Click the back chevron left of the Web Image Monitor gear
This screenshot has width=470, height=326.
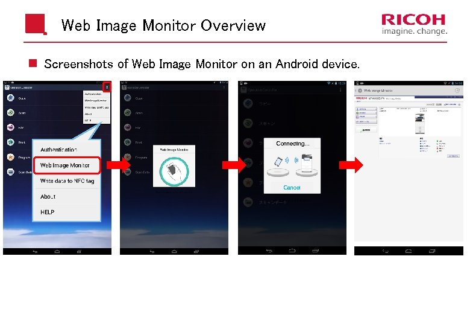coord(356,91)
